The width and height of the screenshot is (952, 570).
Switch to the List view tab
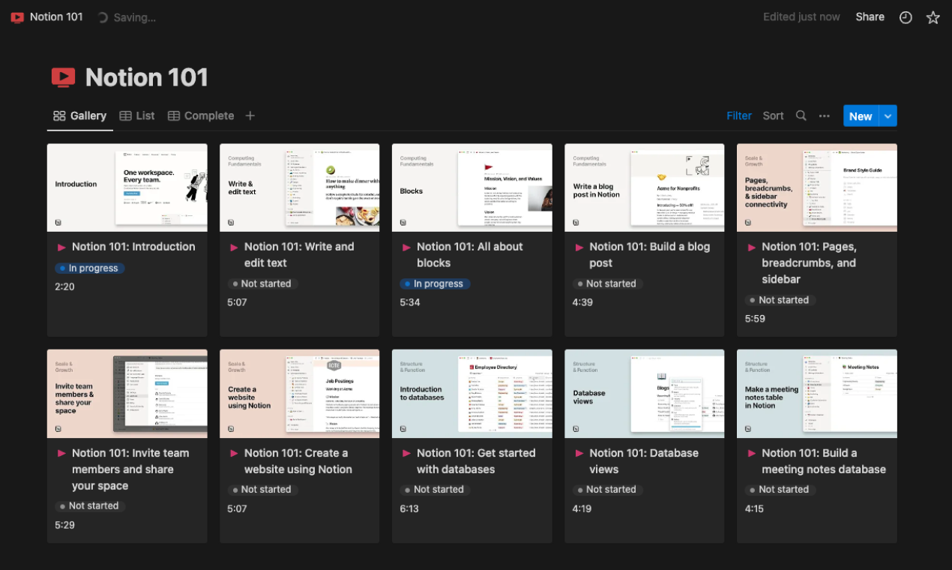[x=137, y=115]
